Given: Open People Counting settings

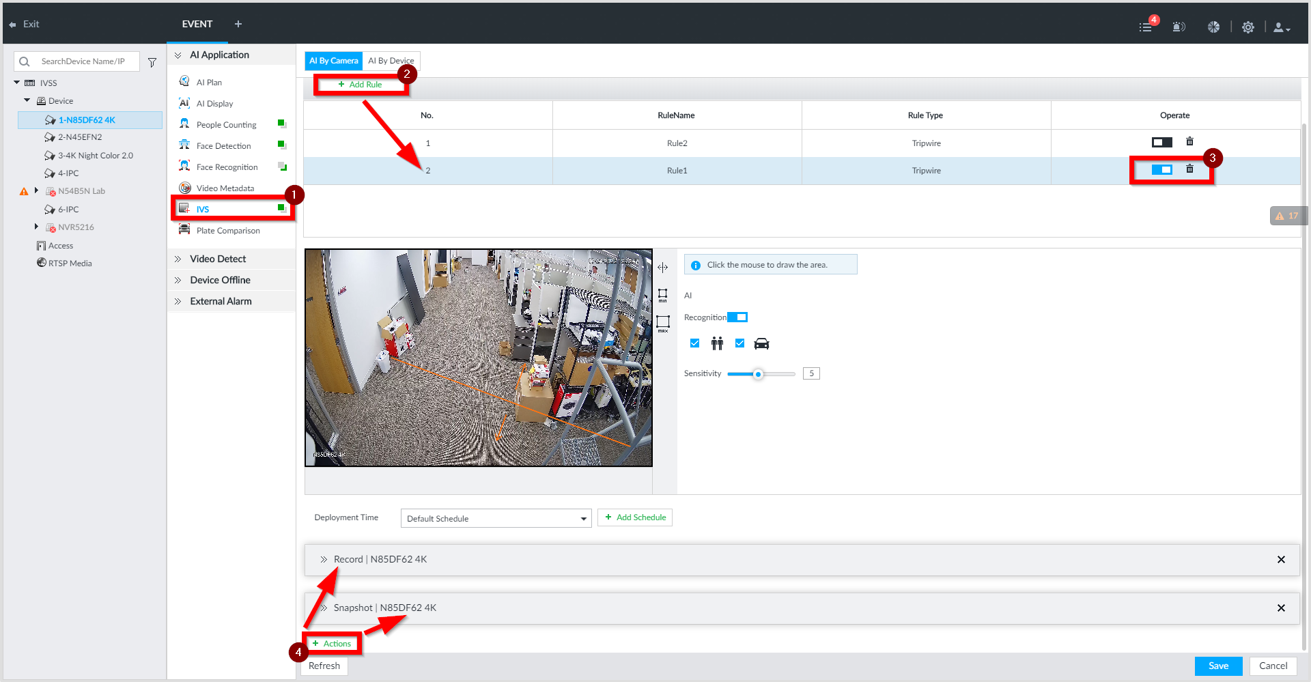Looking at the screenshot, I should pos(226,124).
